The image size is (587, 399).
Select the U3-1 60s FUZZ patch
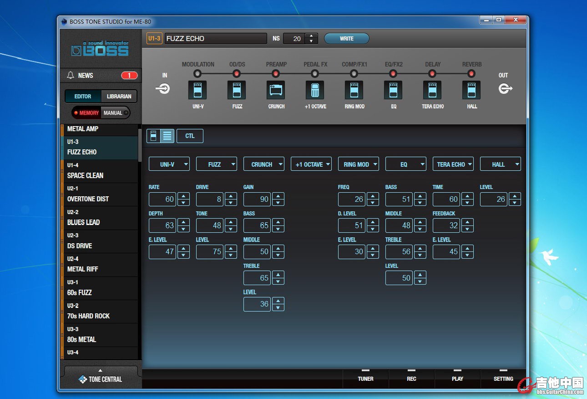click(99, 288)
